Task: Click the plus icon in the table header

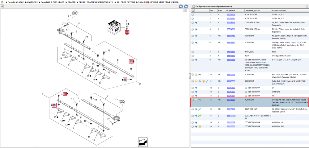Action: tap(193, 10)
